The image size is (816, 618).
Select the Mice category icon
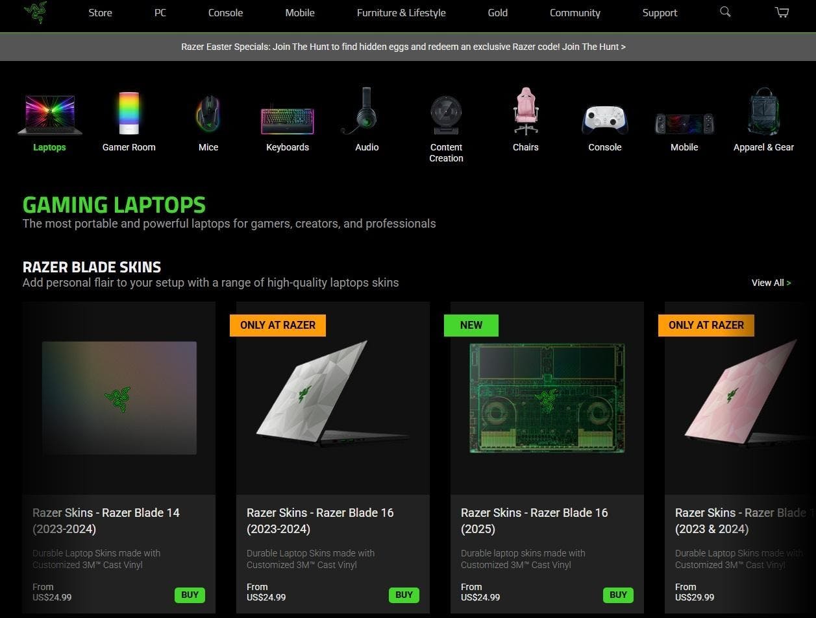[x=208, y=113]
